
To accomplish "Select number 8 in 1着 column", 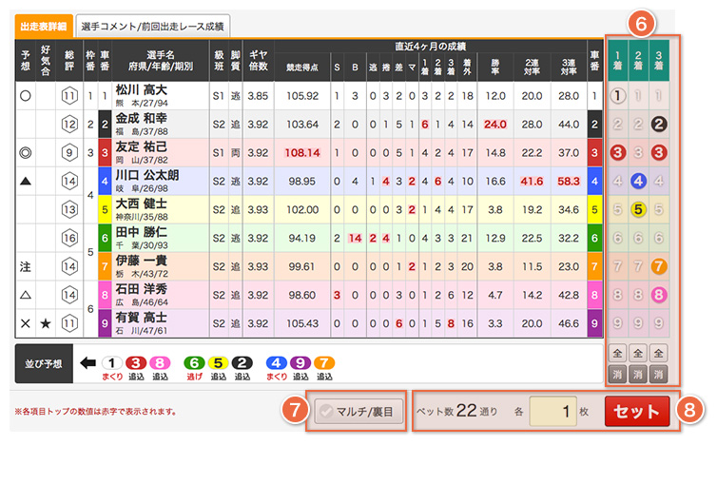I will (617, 295).
